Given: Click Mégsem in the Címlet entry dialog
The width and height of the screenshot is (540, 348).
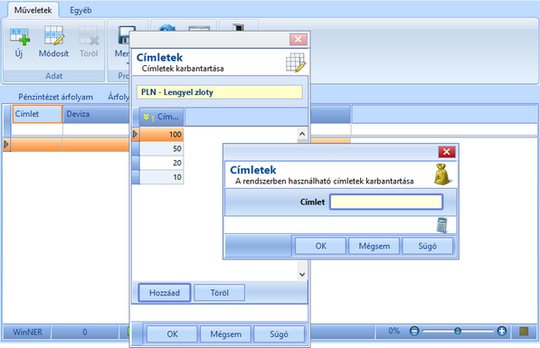Looking at the screenshot, I should [x=374, y=246].
